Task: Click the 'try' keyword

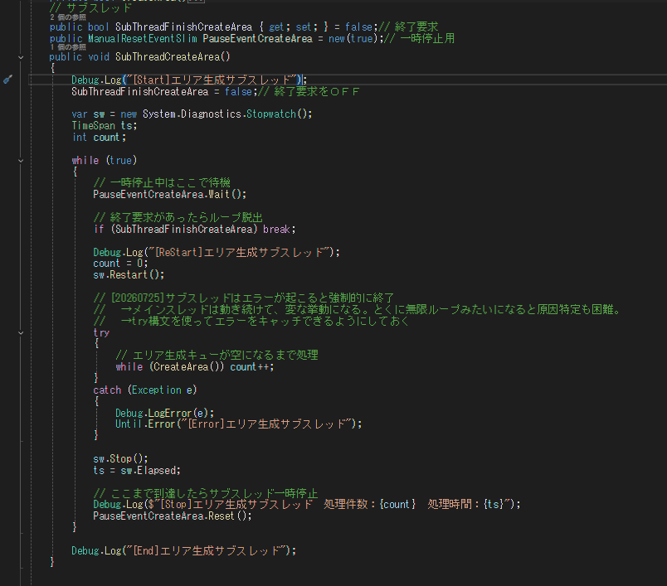Action: 101,332
